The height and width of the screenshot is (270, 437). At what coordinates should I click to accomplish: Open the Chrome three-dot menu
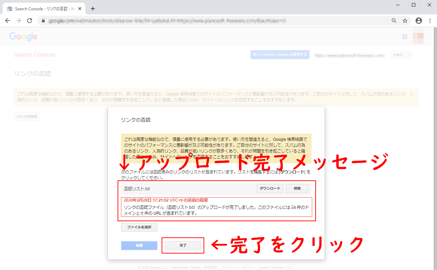click(430, 21)
